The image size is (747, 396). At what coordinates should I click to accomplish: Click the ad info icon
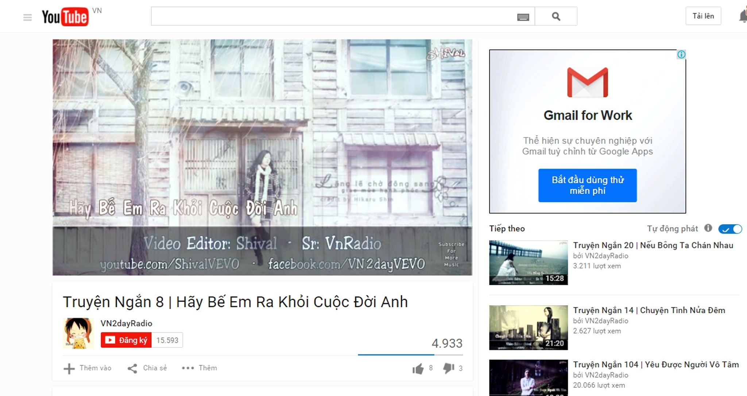pos(681,55)
